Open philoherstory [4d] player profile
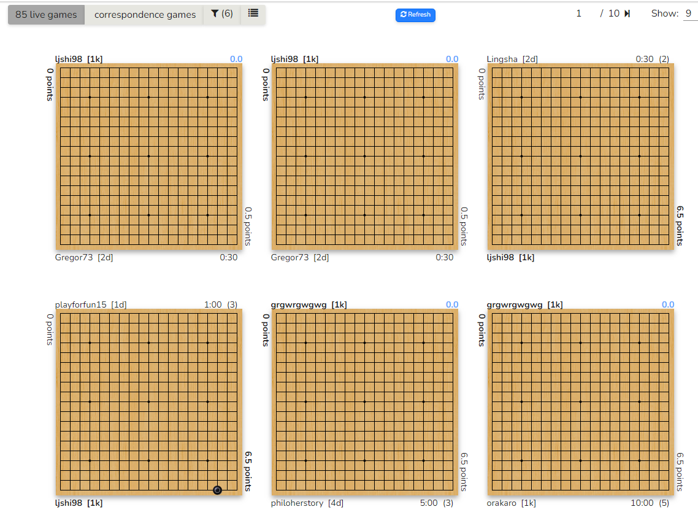The image size is (698, 531). coord(307,503)
